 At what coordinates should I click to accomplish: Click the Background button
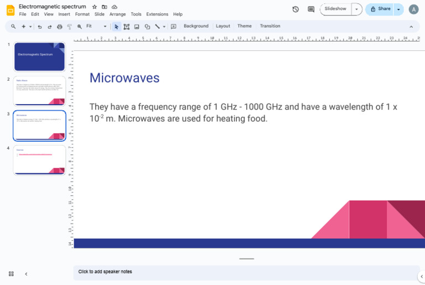[x=196, y=26]
